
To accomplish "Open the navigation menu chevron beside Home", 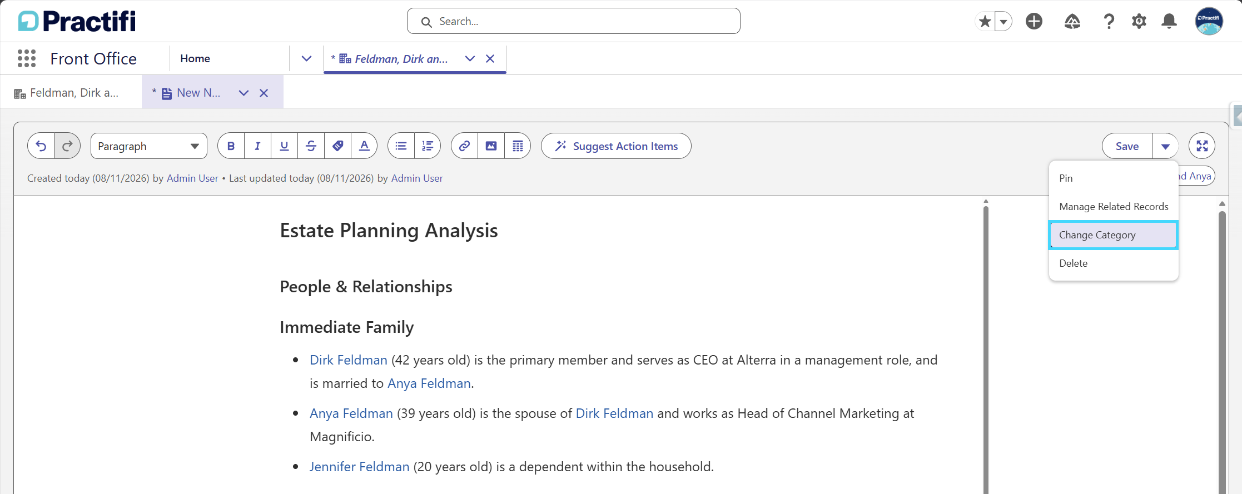I will point(306,58).
